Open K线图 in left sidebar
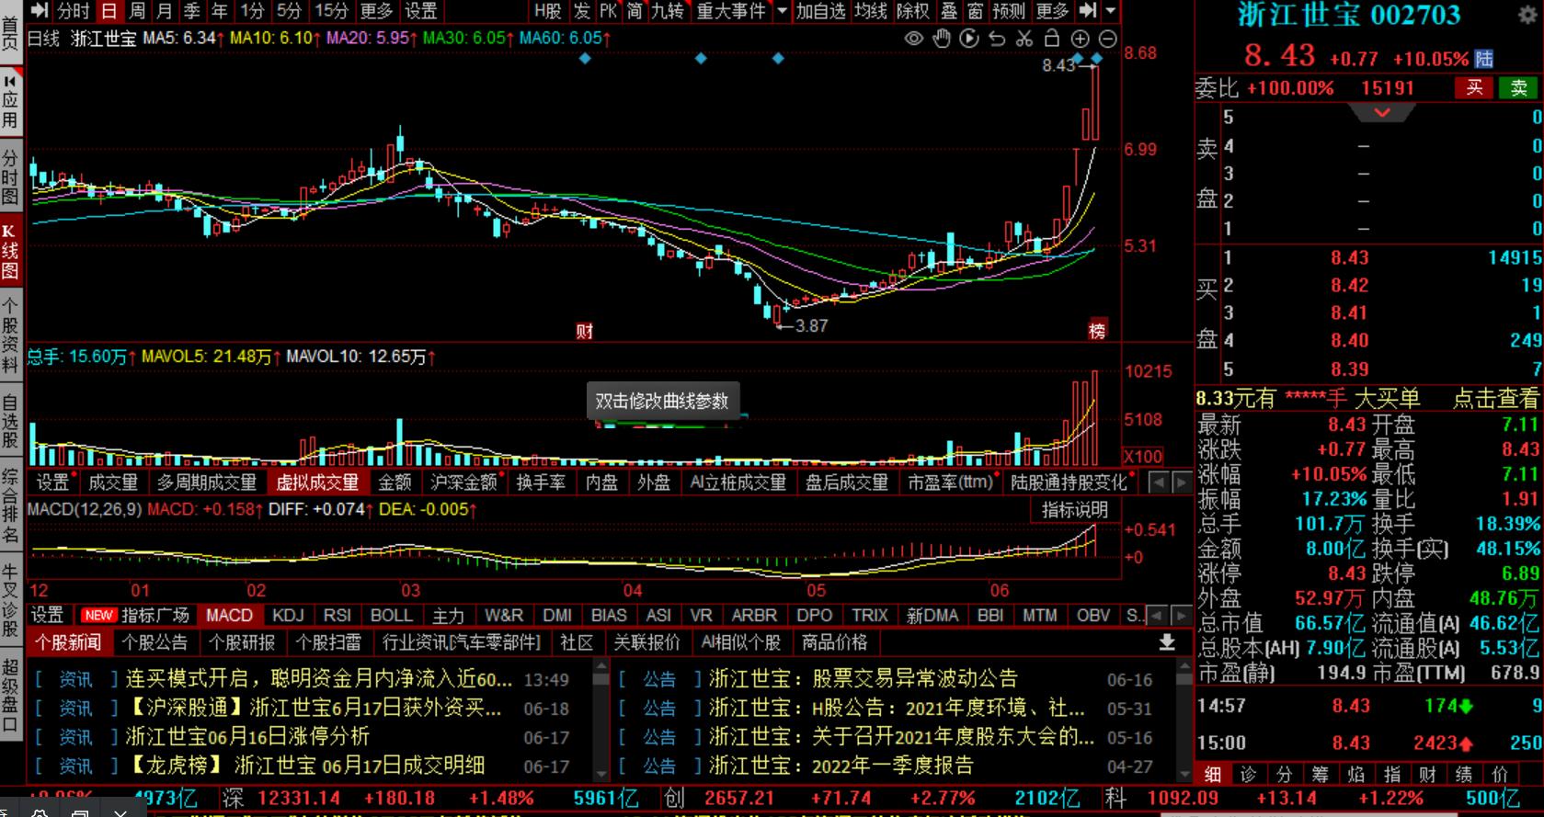The width and height of the screenshot is (1544, 817). coord(10,250)
